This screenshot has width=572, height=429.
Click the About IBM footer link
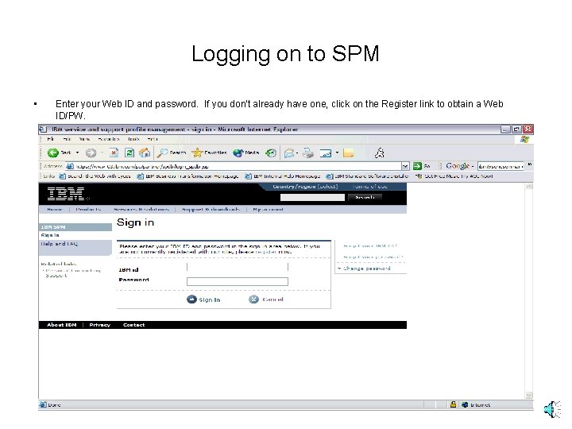[x=62, y=325]
